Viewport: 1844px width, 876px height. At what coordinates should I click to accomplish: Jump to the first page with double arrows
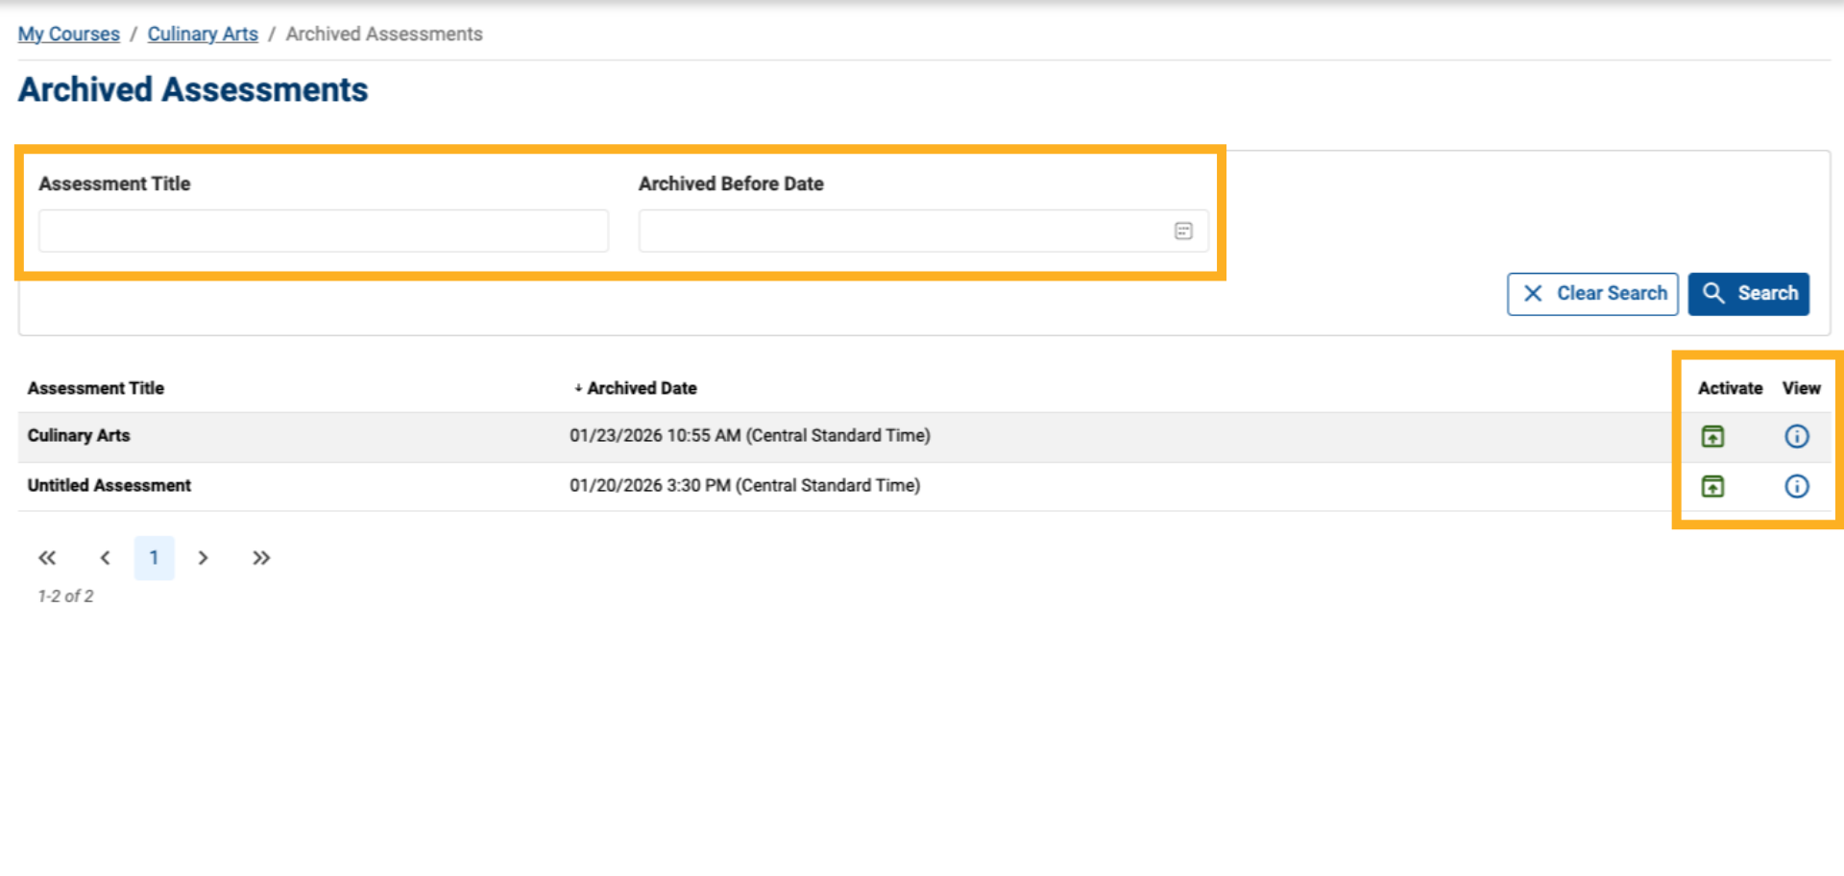click(46, 557)
